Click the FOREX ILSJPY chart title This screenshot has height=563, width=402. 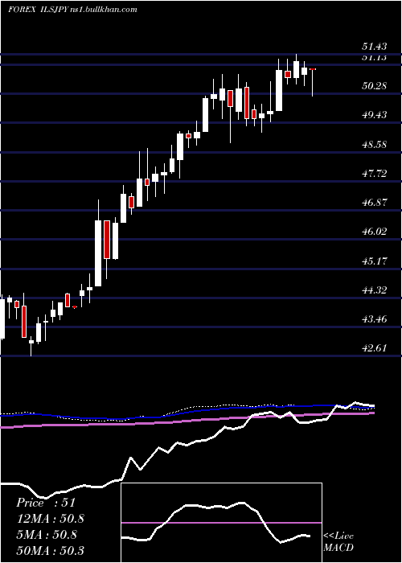(72, 10)
